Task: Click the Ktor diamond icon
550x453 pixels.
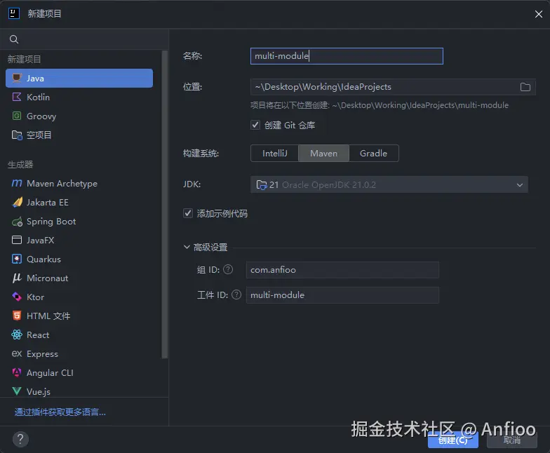Action: tap(17, 297)
